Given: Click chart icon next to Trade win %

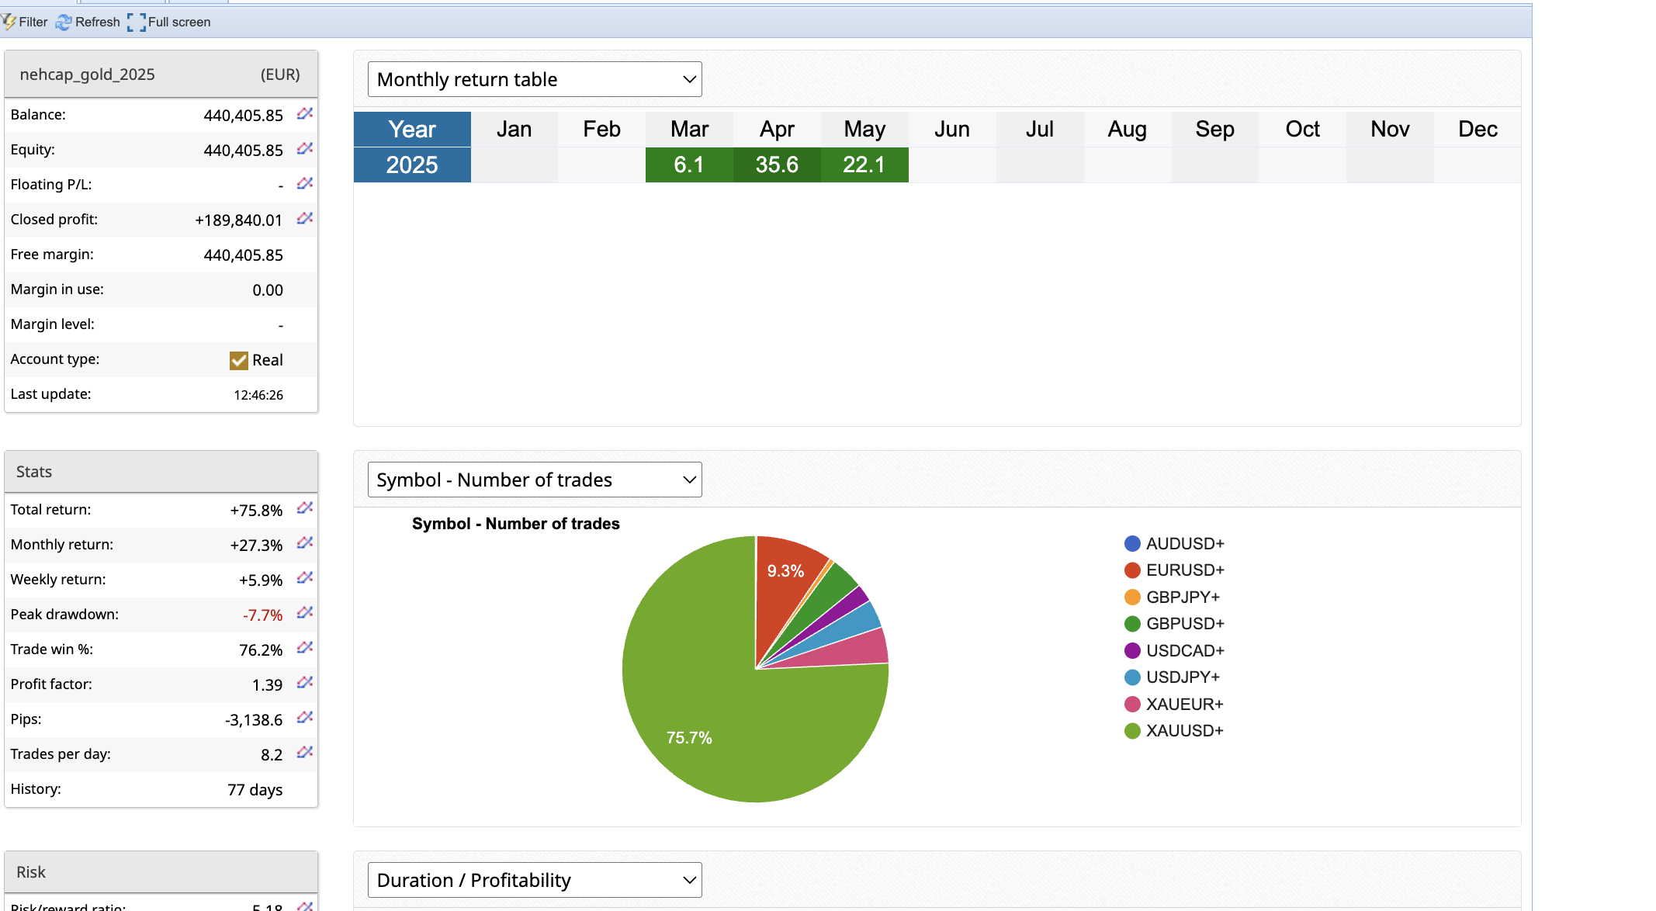Looking at the screenshot, I should coord(304,648).
